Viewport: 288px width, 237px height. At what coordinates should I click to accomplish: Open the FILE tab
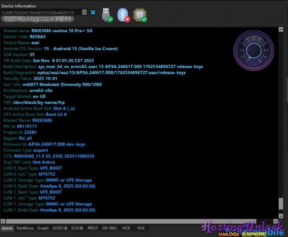(x=141, y=228)
